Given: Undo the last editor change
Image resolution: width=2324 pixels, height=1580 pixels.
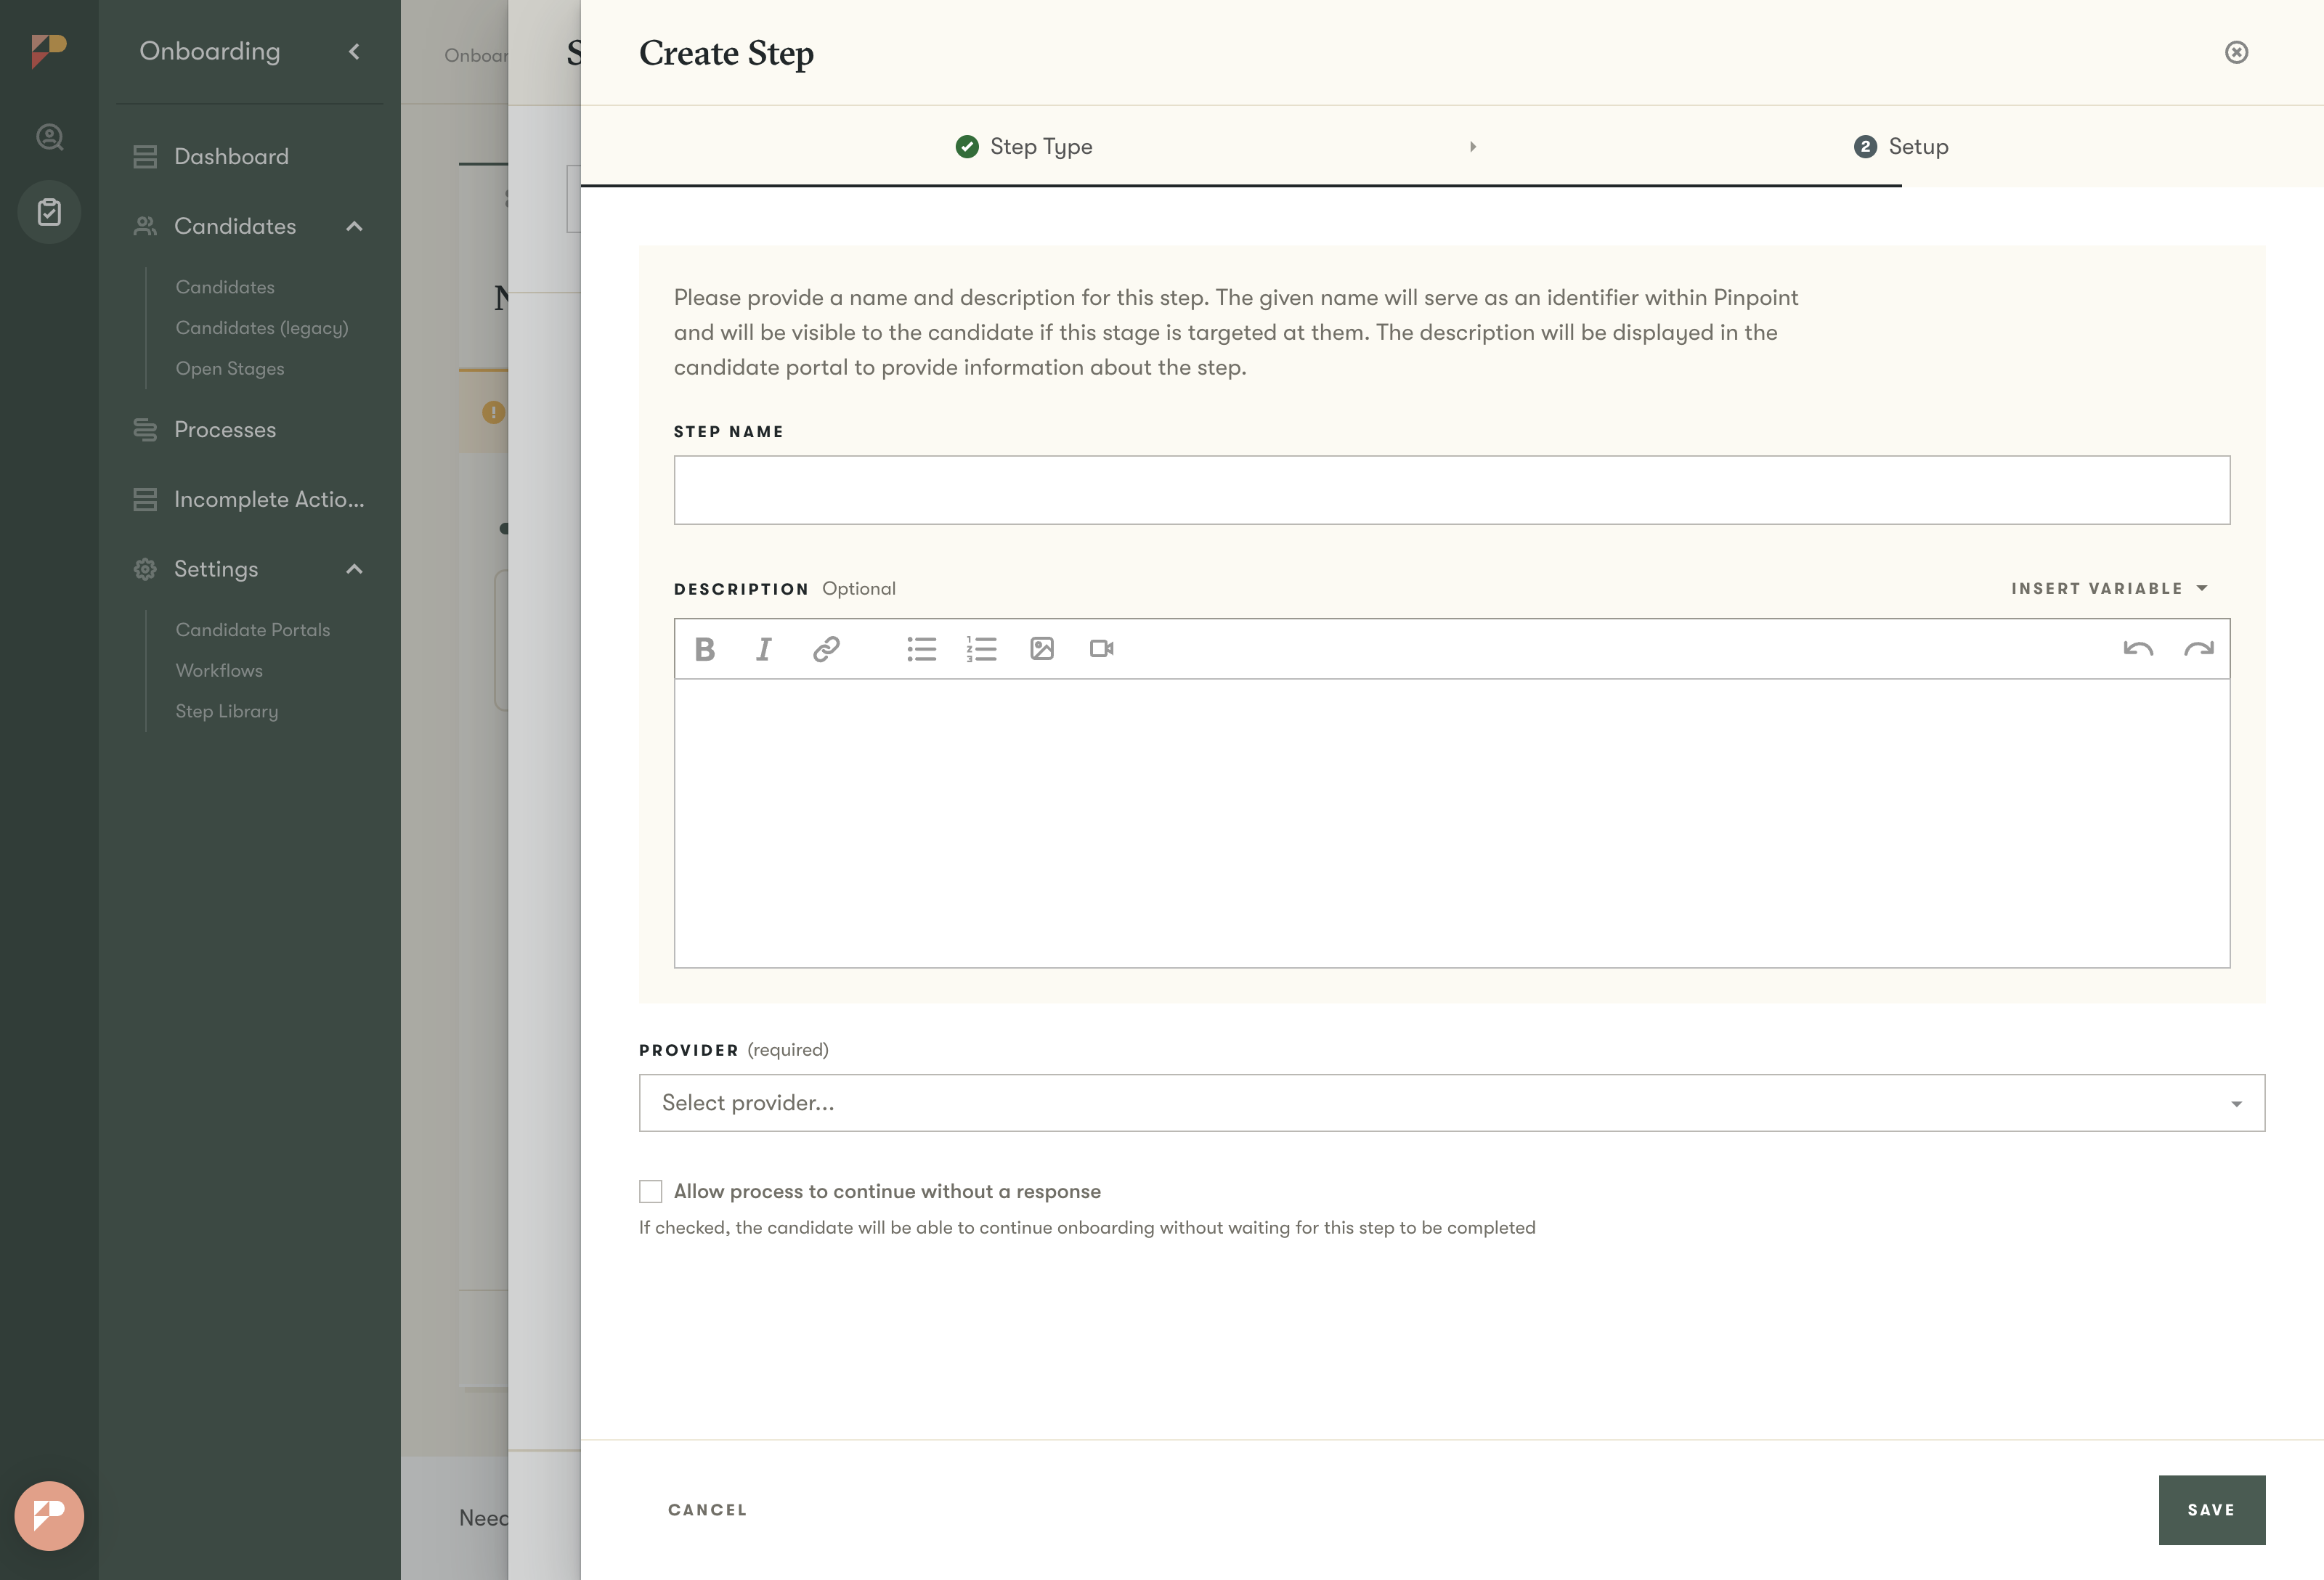Looking at the screenshot, I should tap(2137, 649).
